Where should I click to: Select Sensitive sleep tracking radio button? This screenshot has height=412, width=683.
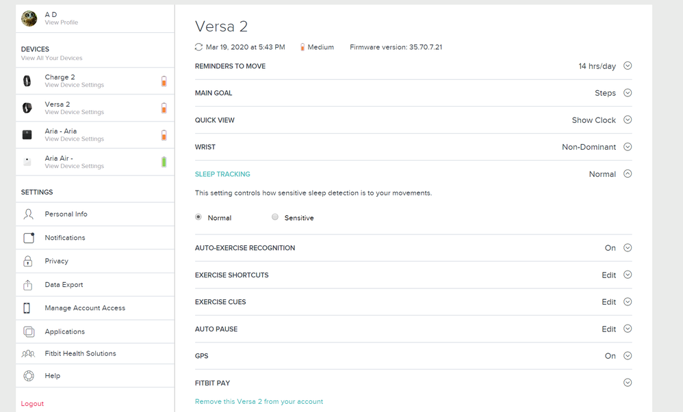[x=275, y=217]
